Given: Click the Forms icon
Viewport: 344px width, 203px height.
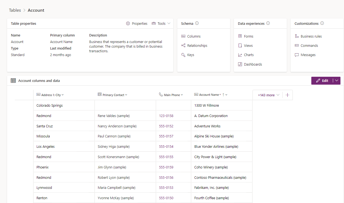Looking at the screenshot, I should point(240,36).
